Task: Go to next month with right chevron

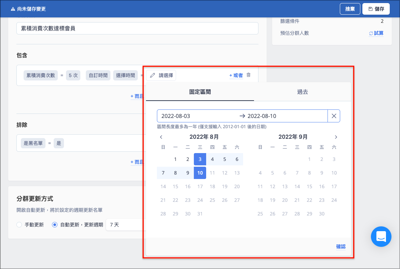Action: click(x=336, y=137)
